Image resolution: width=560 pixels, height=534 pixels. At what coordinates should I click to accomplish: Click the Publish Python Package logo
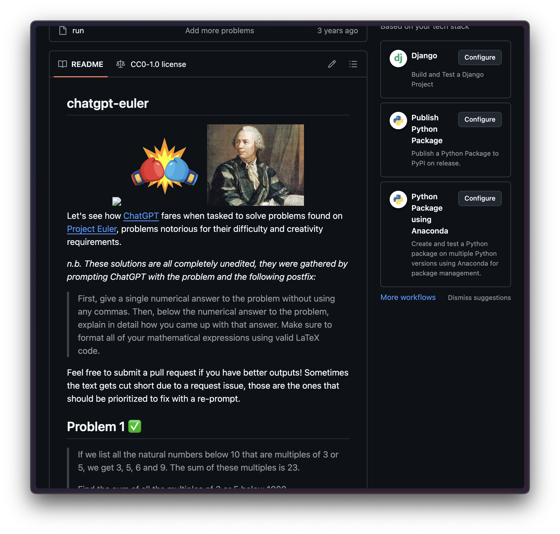pyautogui.click(x=398, y=120)
